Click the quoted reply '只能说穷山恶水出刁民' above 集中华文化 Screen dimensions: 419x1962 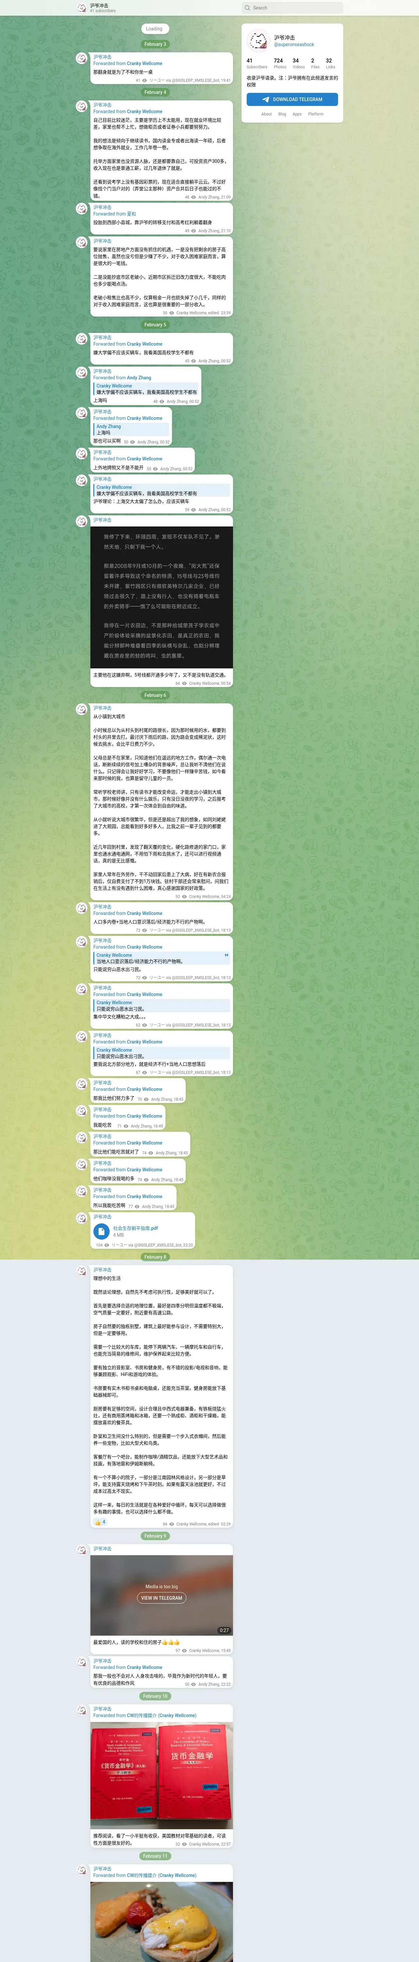click(161, 1006)
